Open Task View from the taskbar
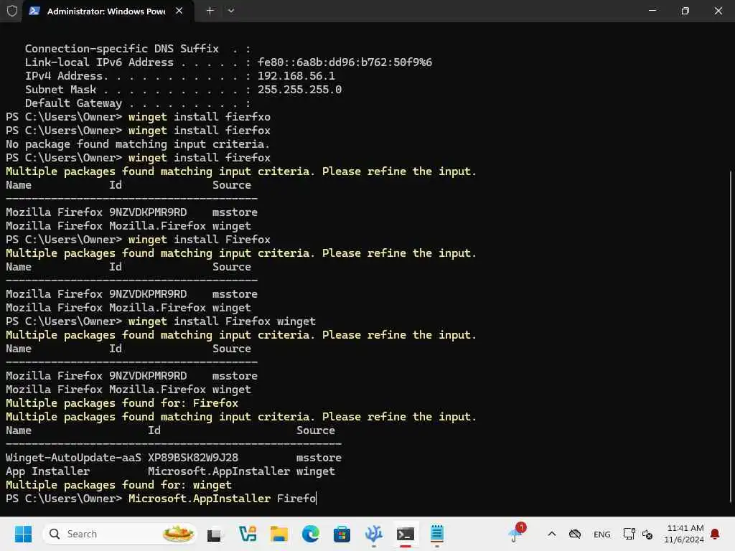The width and height of the screenshot is (735, 551). click(214, 534)
